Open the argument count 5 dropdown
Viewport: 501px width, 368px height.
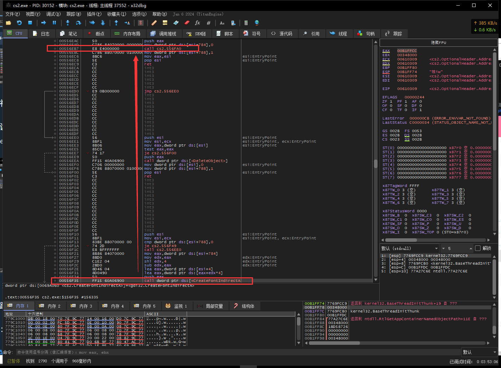(x=457, y=248)
